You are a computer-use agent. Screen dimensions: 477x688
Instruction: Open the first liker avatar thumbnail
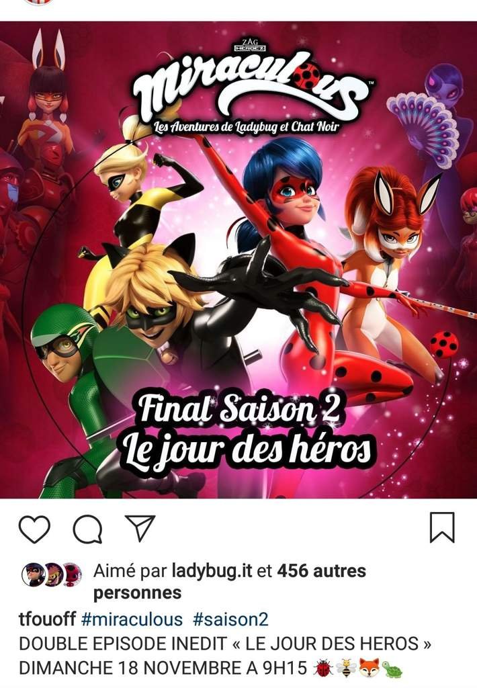pos(34,574)
